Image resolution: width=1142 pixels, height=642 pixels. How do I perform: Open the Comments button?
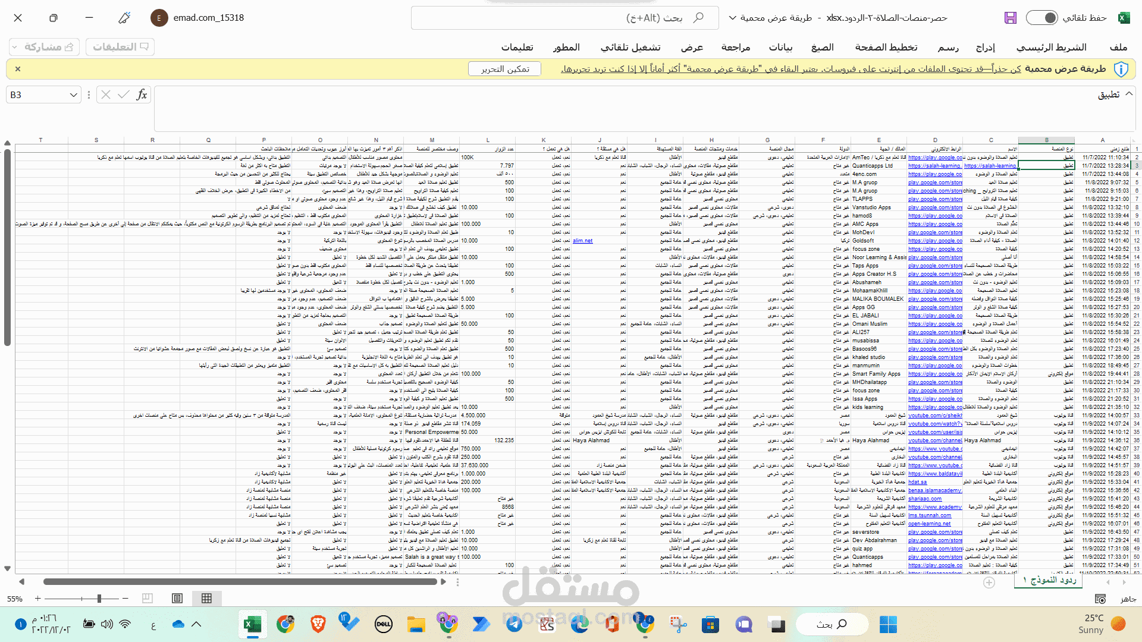(120, 46)
